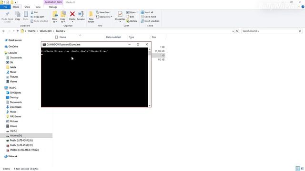Screen dimensions: 305x171
Task: Click This PC in the breadcrumb
Action: click(x=31, y=31)
